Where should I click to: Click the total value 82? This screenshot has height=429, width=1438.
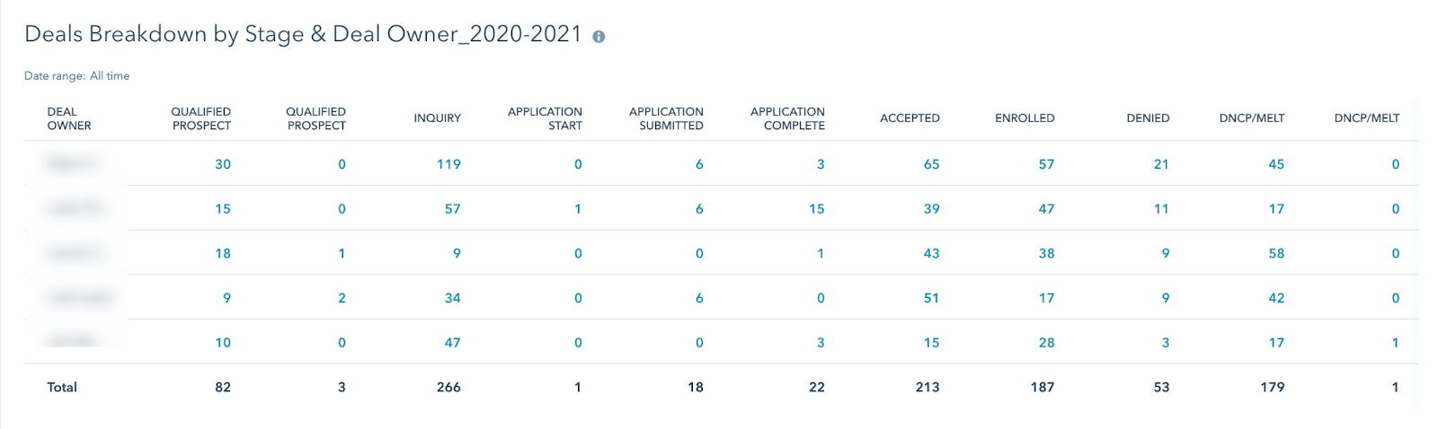[x=223, y=388]
